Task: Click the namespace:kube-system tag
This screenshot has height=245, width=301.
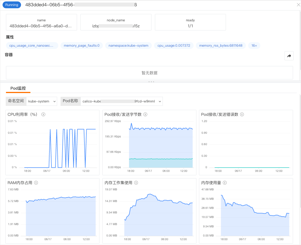Action: click(x=128, y=46)
